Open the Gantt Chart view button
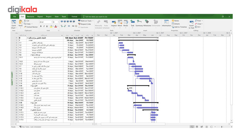The height and width of the screenshot is (135, 247). click(14, 24)
